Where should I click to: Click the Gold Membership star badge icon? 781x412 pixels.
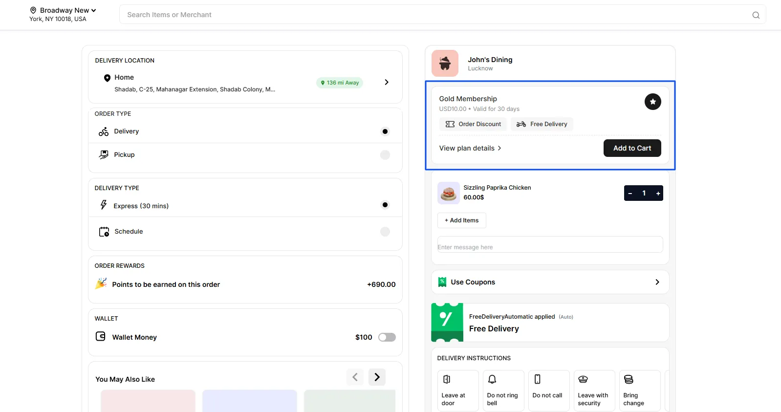[x=652, y=102]
